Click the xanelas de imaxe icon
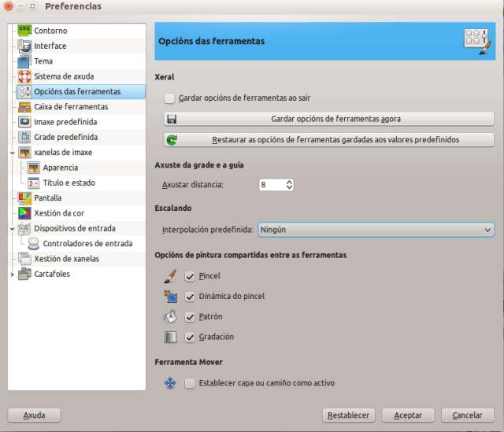This screenshot has width=504, height=432. pos(24,152)
